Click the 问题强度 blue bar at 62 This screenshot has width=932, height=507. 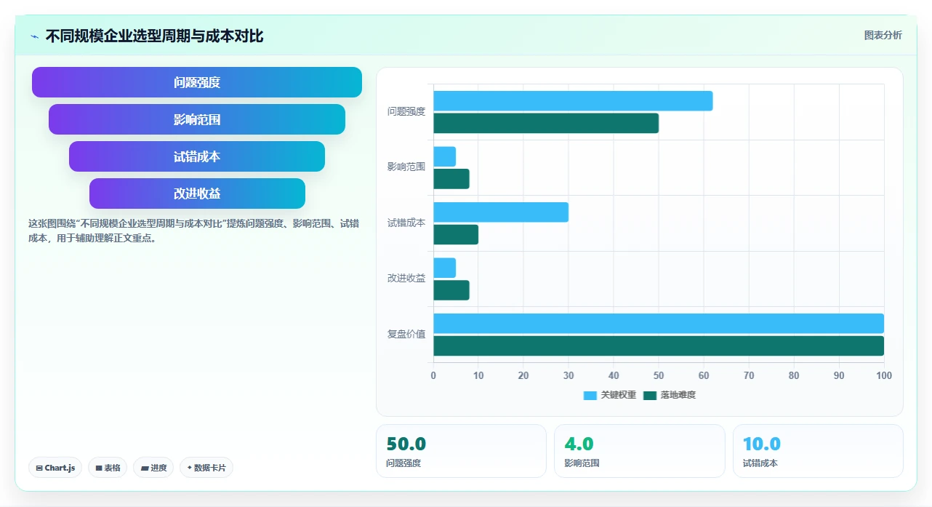pos(573,101)
